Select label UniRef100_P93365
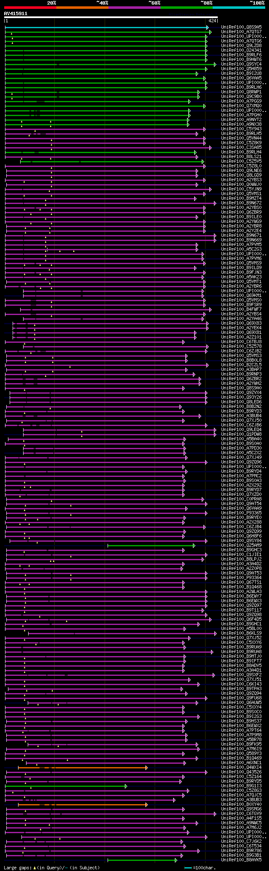The width and height of the screenshot is (269, 871). [x=241, y=513]
